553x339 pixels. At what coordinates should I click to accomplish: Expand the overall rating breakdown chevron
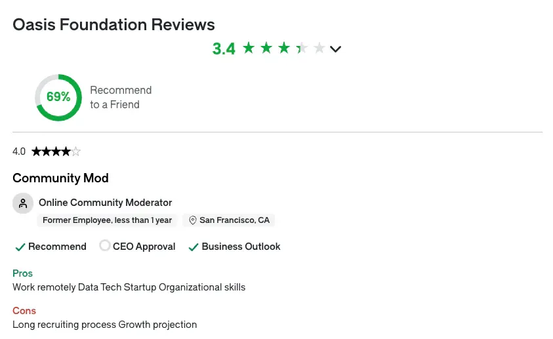[336, 49]
